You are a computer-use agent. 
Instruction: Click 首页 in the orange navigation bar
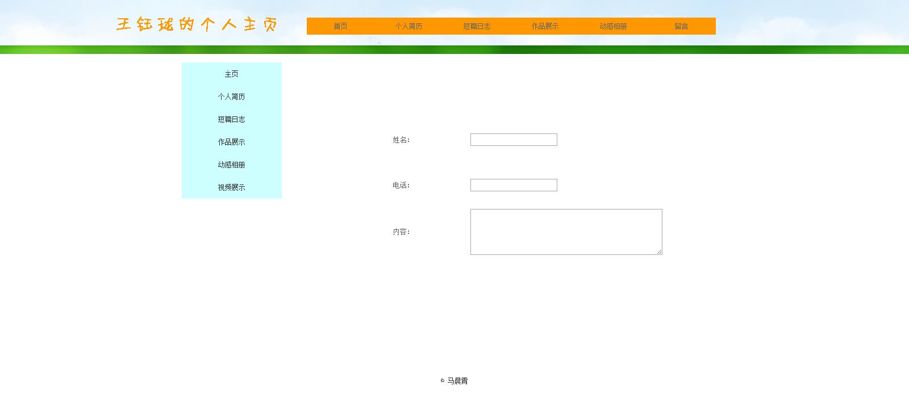[340, 26]
